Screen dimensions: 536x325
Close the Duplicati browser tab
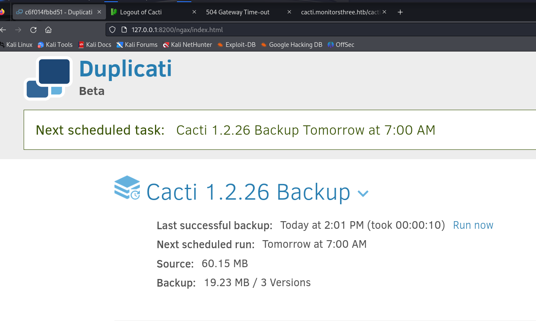pyautogui.click(x=100, y=12)
